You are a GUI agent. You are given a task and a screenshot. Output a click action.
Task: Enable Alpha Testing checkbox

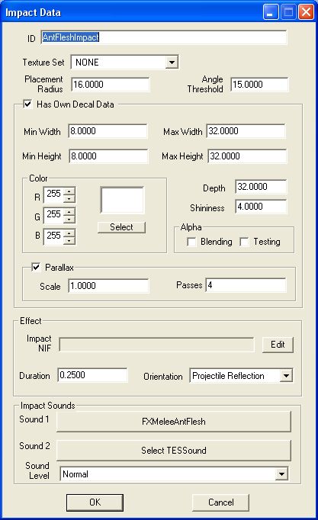coord(244,242)
